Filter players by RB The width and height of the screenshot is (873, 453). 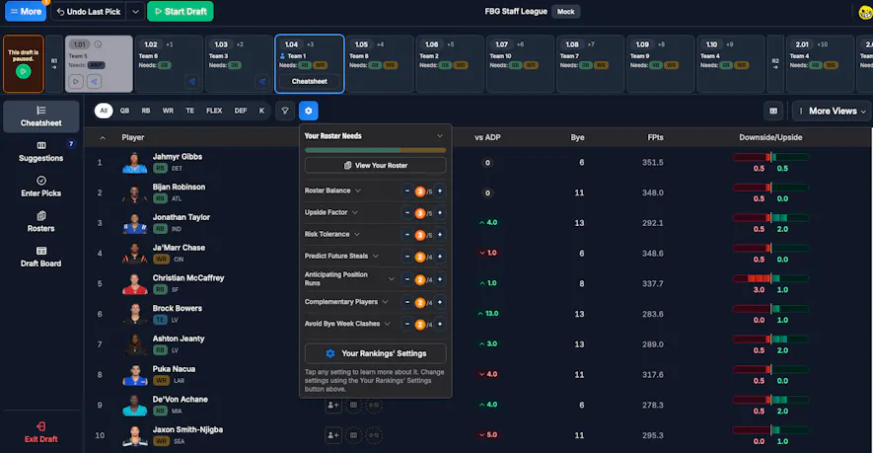[146, 111]
